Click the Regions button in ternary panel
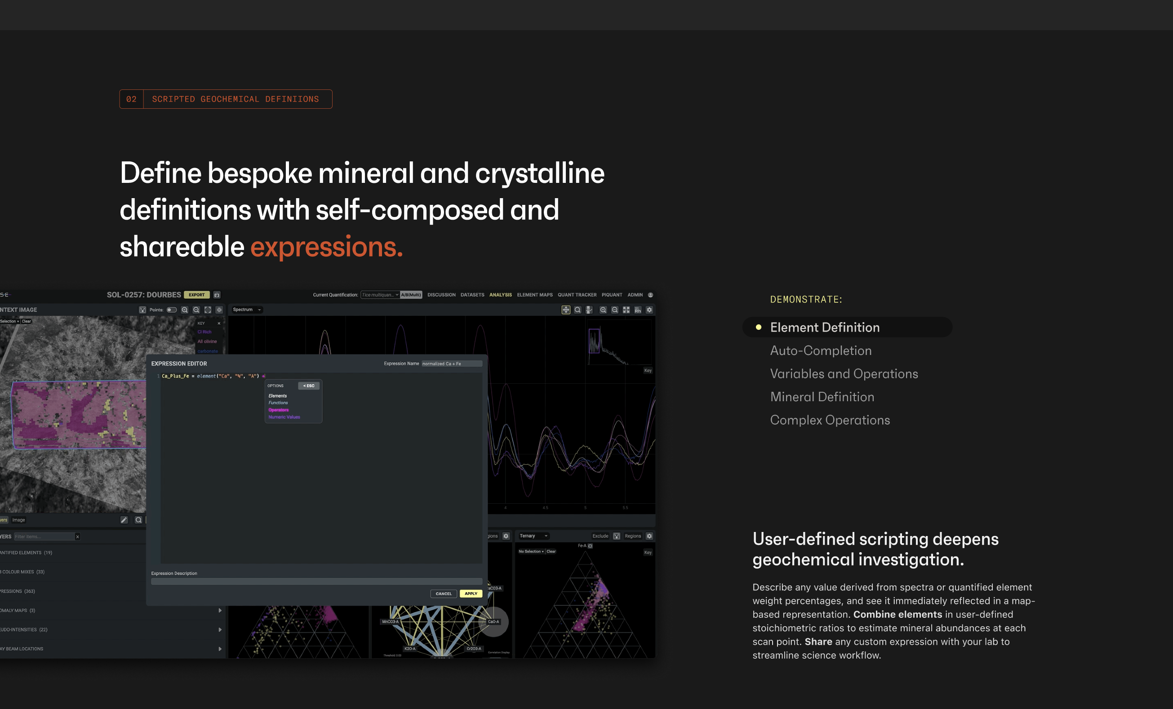The width and height of the screenshot is (1173, 709). 633,536
